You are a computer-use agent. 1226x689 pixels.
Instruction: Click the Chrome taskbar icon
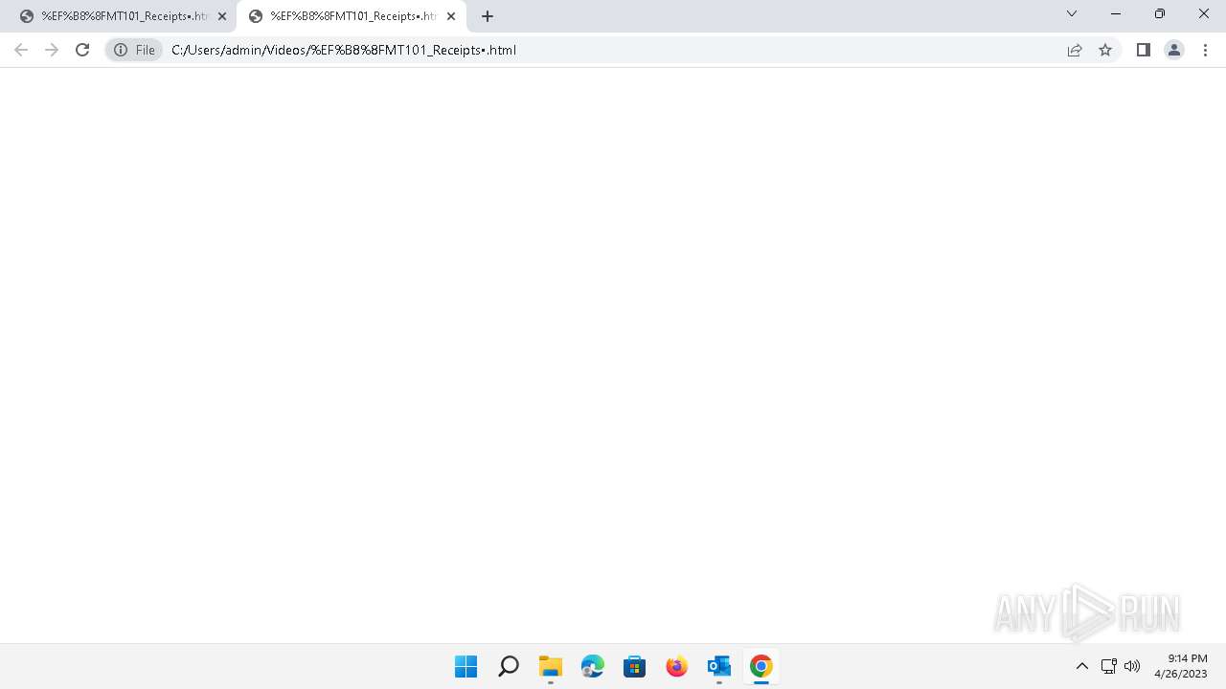(x=761, y=666)
